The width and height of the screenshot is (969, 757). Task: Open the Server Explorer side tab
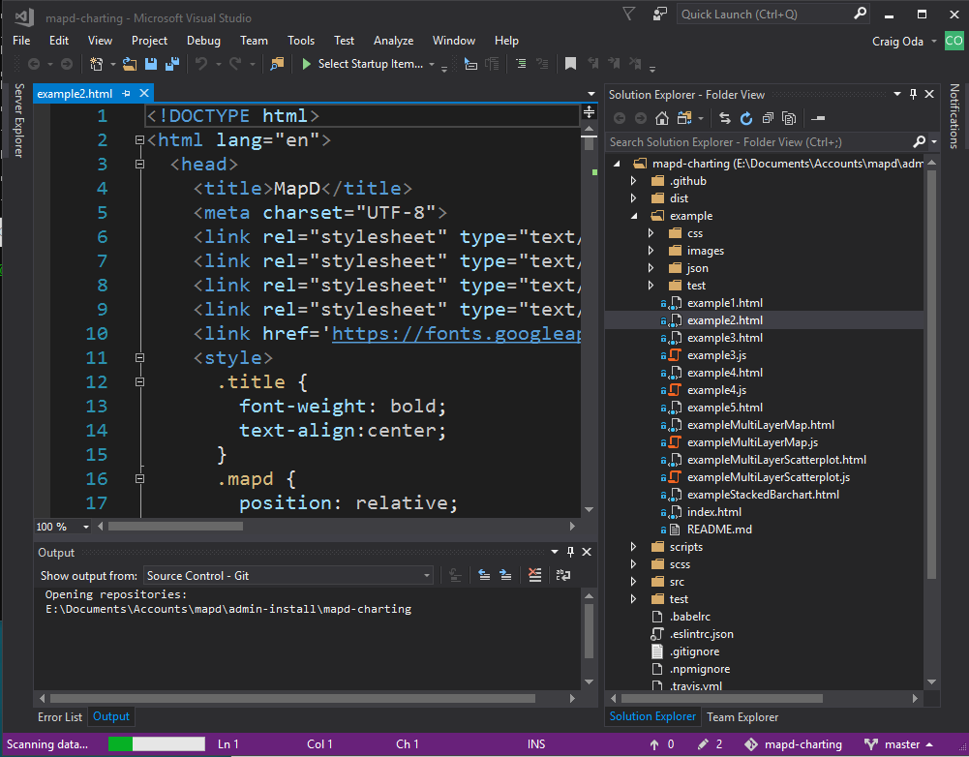(x=19, y=120)
